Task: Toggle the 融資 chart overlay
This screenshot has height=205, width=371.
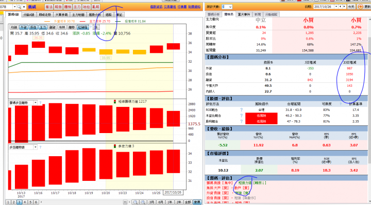Action: (52, 27)
